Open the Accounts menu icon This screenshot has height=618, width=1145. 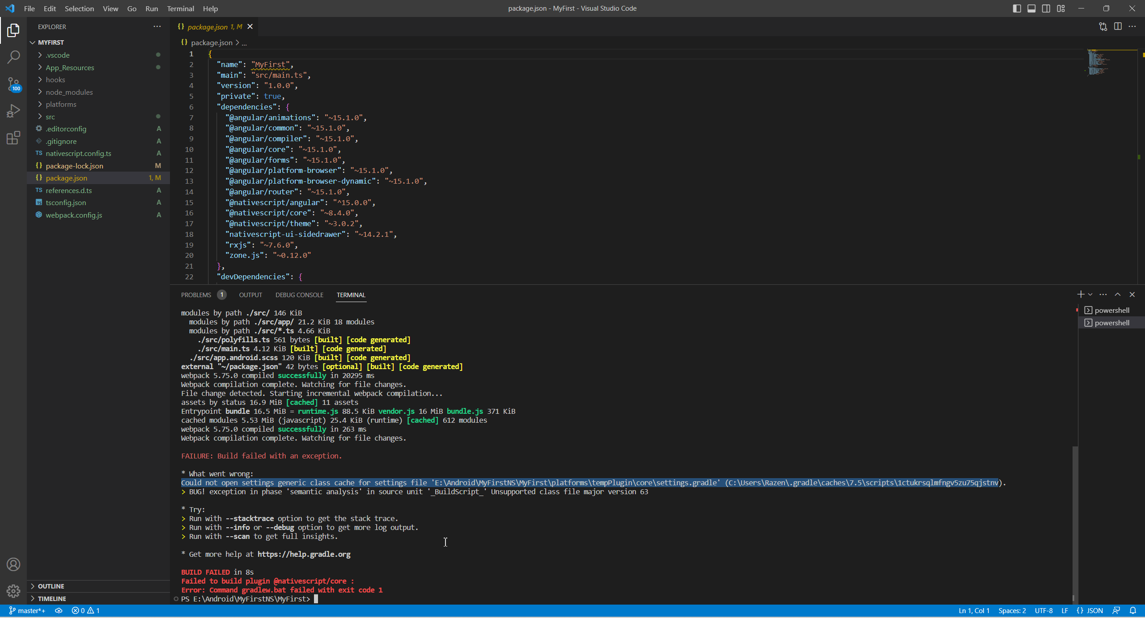13,564
